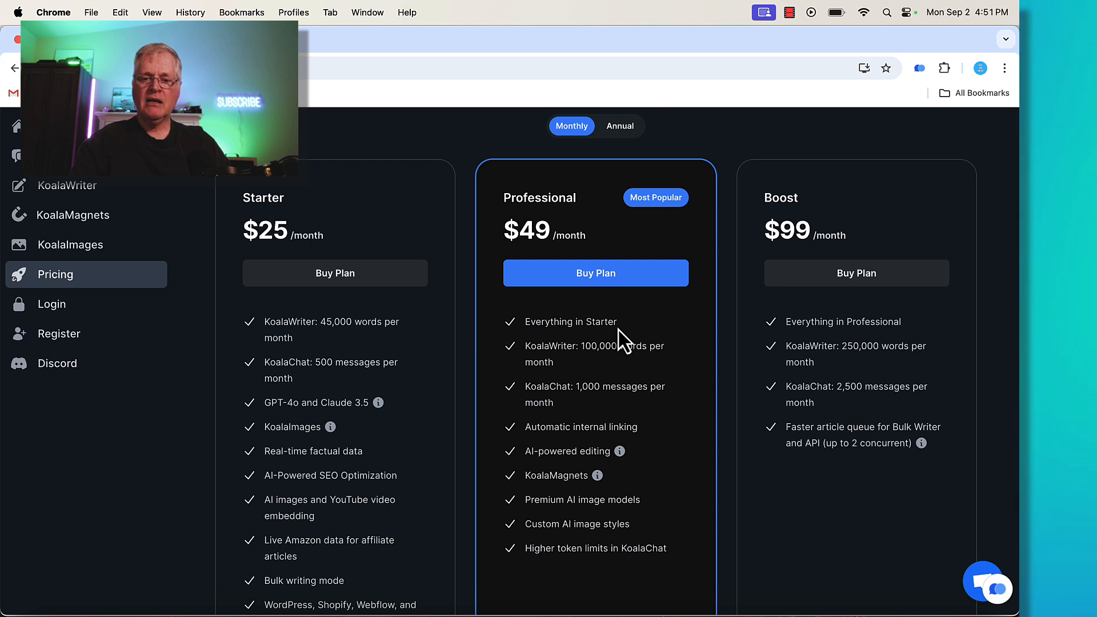Click All Bookmarks link
The width and height of the screenshot is (1097, 617).
[975, 93]
